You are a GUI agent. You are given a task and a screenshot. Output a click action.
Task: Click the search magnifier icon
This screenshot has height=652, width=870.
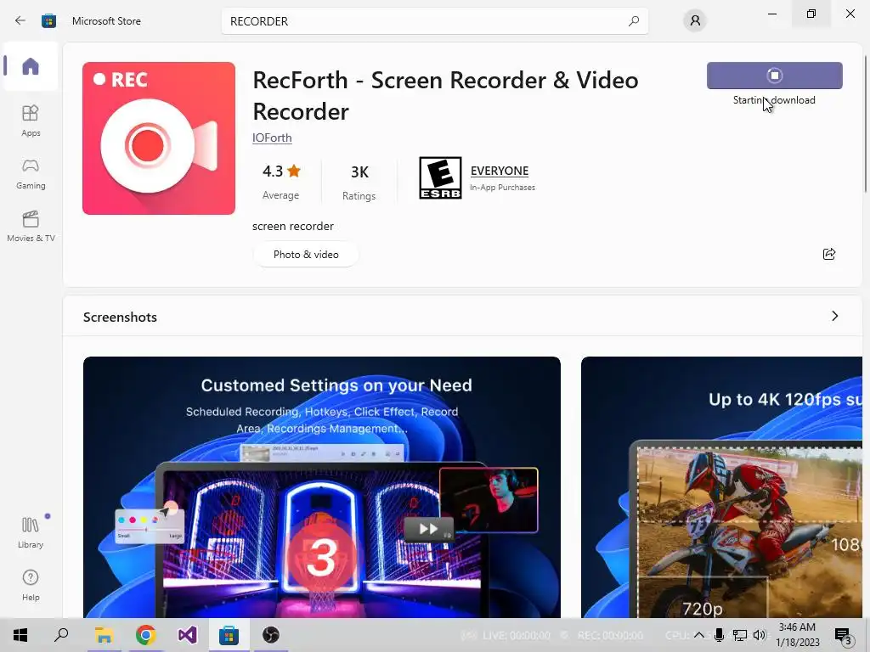click(x=634, y=21)
